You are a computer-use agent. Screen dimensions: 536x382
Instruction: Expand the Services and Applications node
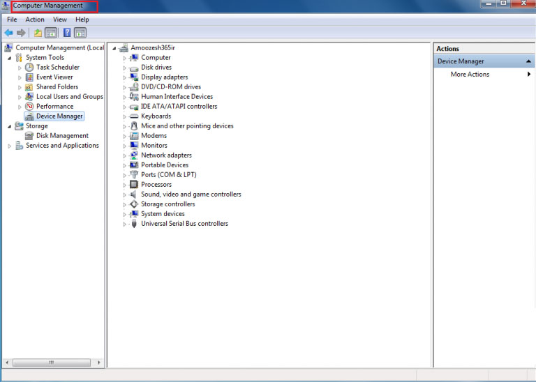pos(10,146)
